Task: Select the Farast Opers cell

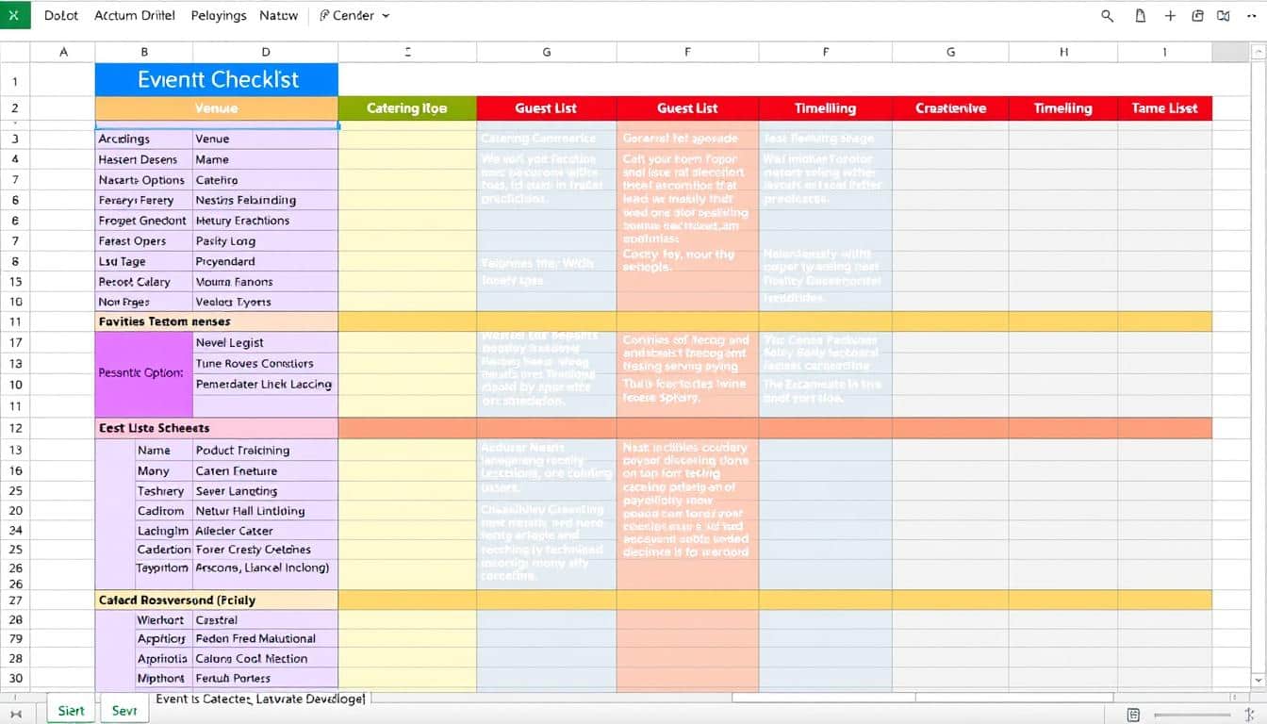Action: click(x=144, y=241)
